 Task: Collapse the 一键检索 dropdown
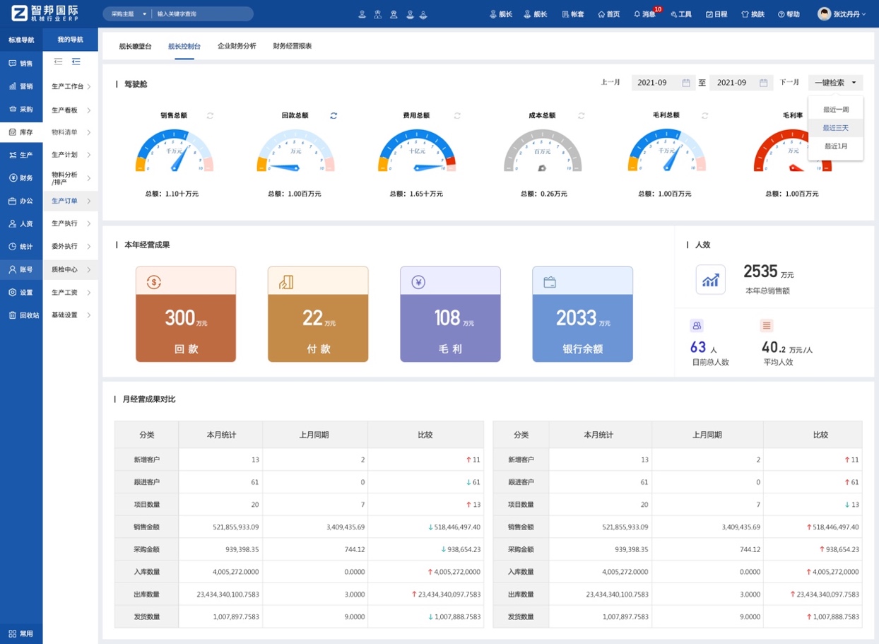(x=835, y=83)
